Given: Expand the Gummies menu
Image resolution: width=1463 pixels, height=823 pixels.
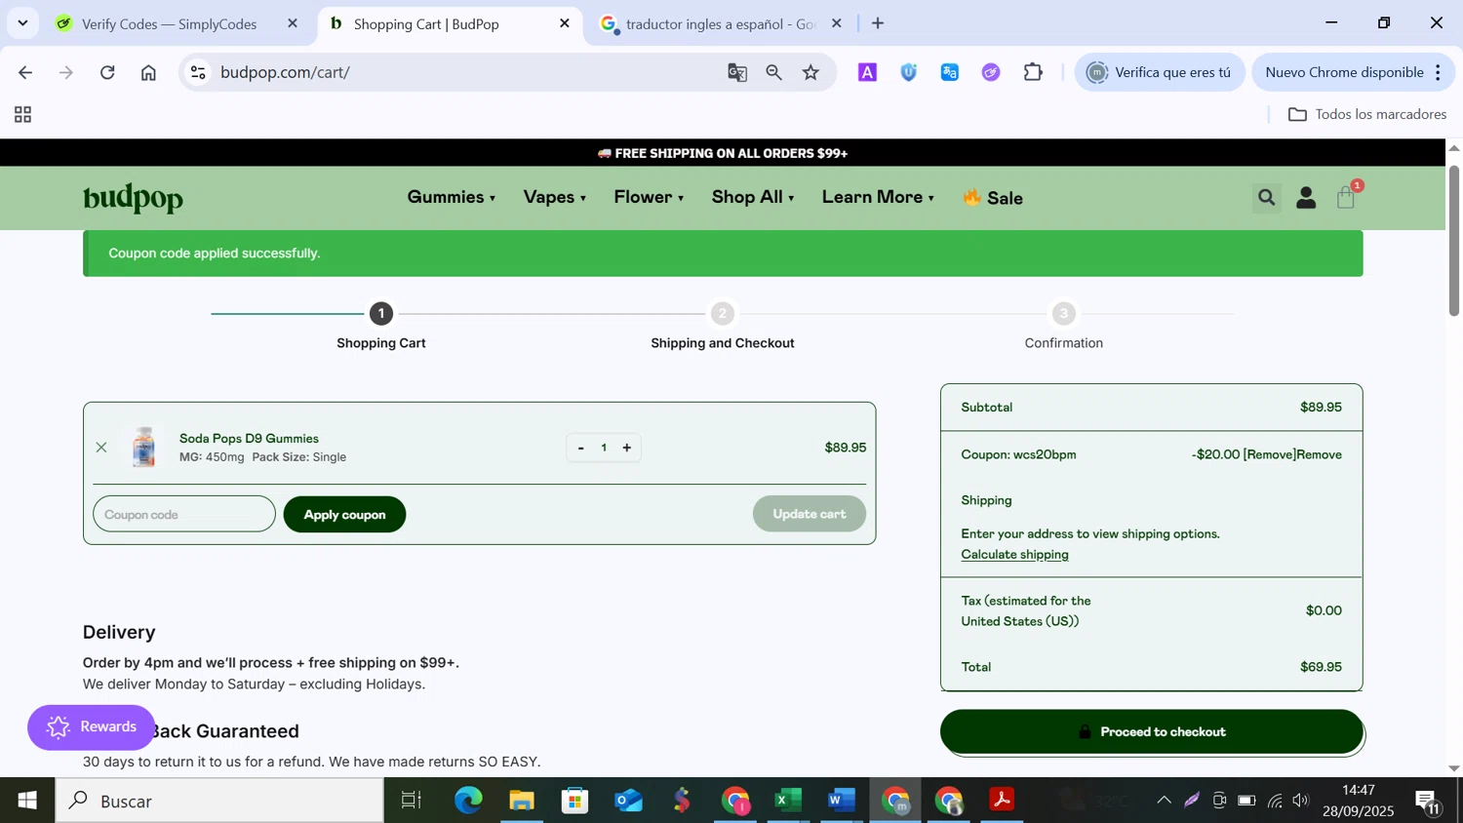Looking at the screenshot, I should [451, 197].
